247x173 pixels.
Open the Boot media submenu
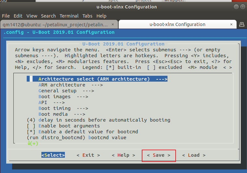click(x=62, y=114)
